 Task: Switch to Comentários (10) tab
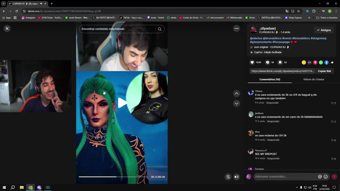pos(270,79)
